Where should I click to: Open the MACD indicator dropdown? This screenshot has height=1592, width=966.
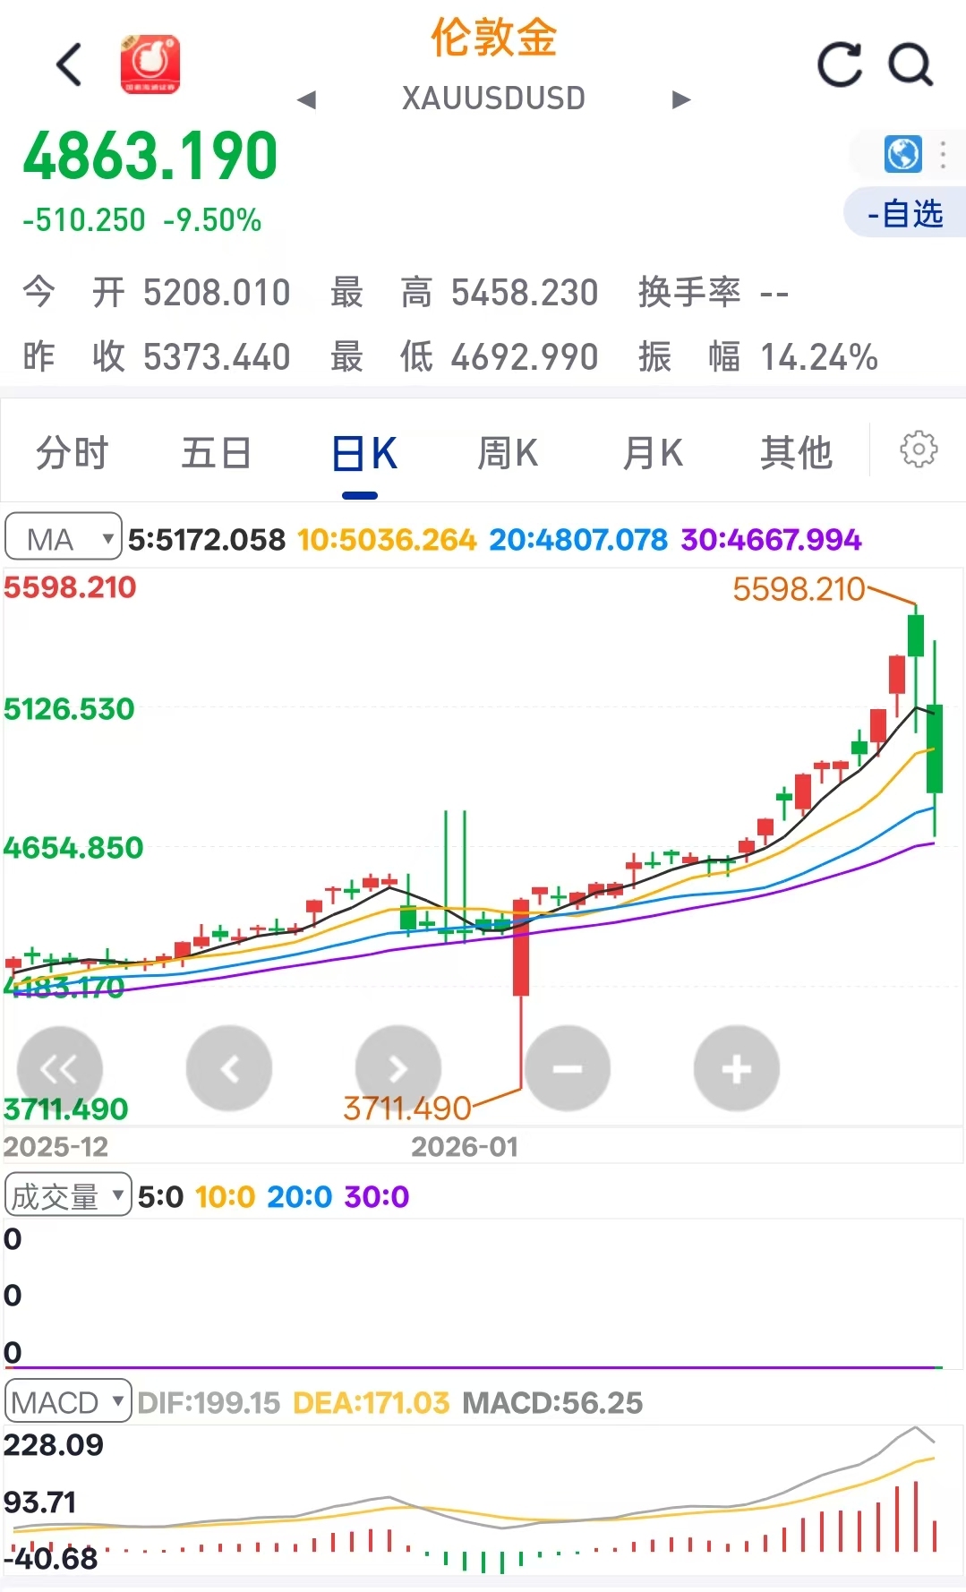tap(68, 1401)
